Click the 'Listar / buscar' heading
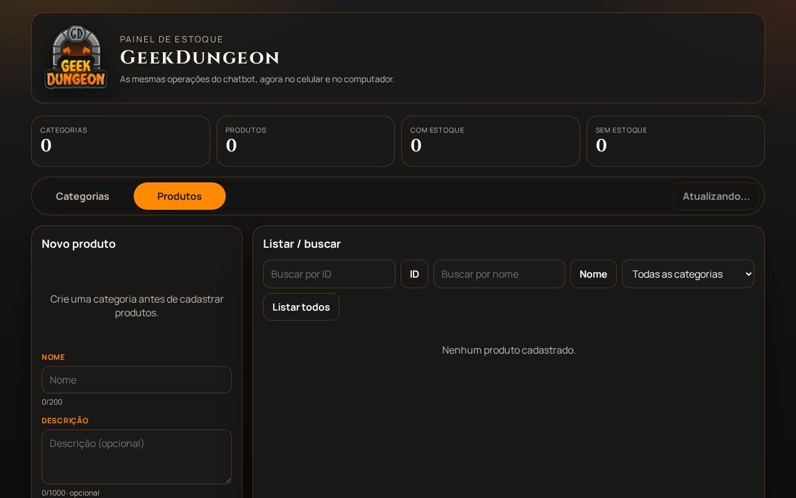The image size is (796, 498). 302,244
